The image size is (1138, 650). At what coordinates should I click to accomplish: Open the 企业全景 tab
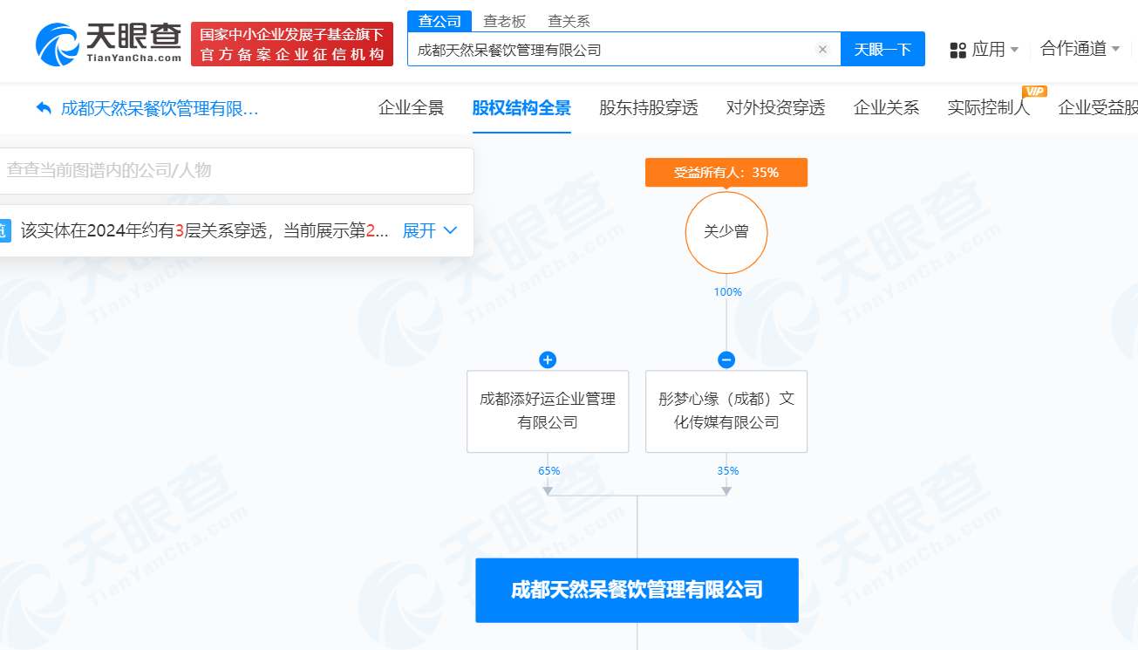[412, 108]
